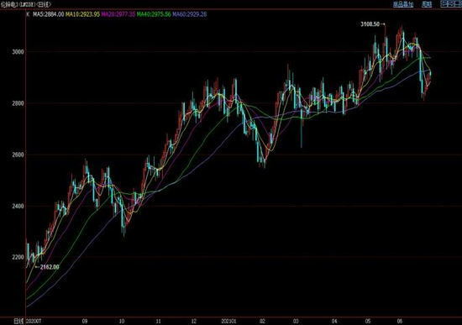The height and width of the screenshot is (325, 462).
Task: Click the 商品叠加 overlay link
Action: click(x=403, y=4)
